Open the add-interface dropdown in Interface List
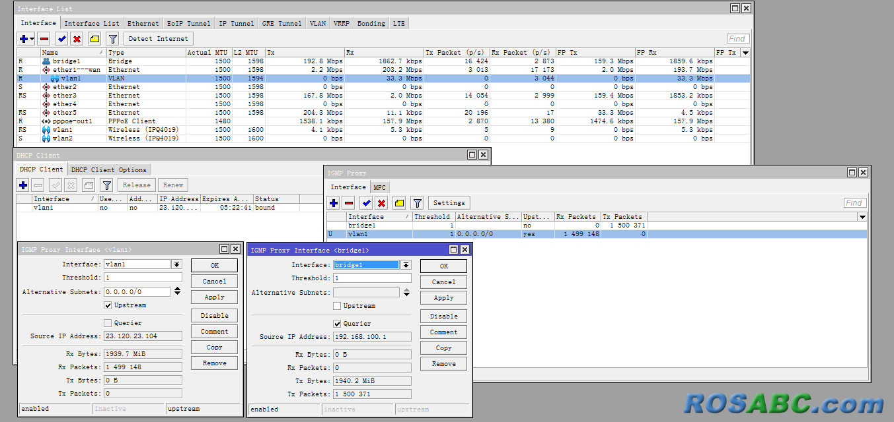The image size is (894, 422). click(26, 39)
